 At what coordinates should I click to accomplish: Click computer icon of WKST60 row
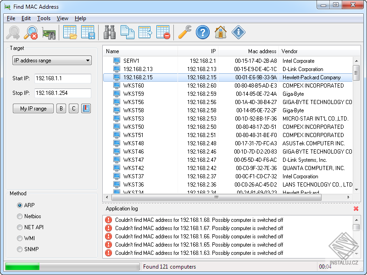[117, 86]
